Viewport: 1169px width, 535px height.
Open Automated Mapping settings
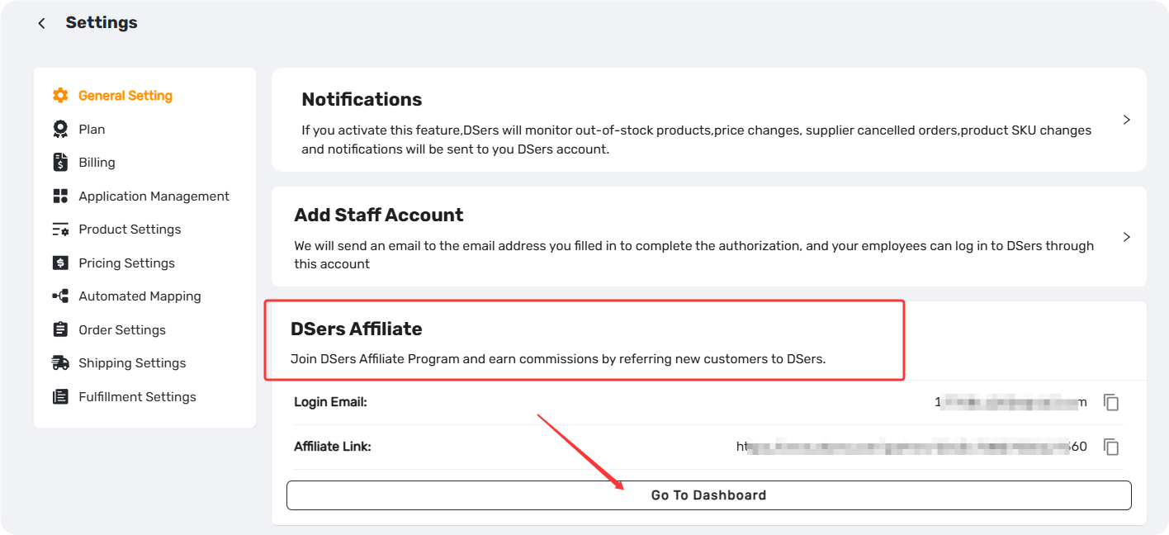pyautogui.click(x=140, y=296)
